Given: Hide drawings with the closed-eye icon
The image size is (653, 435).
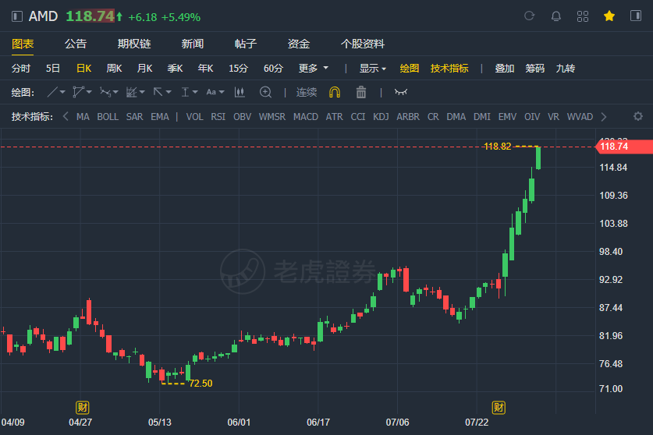Looking at the screenshot, I should tap(401, 92).
